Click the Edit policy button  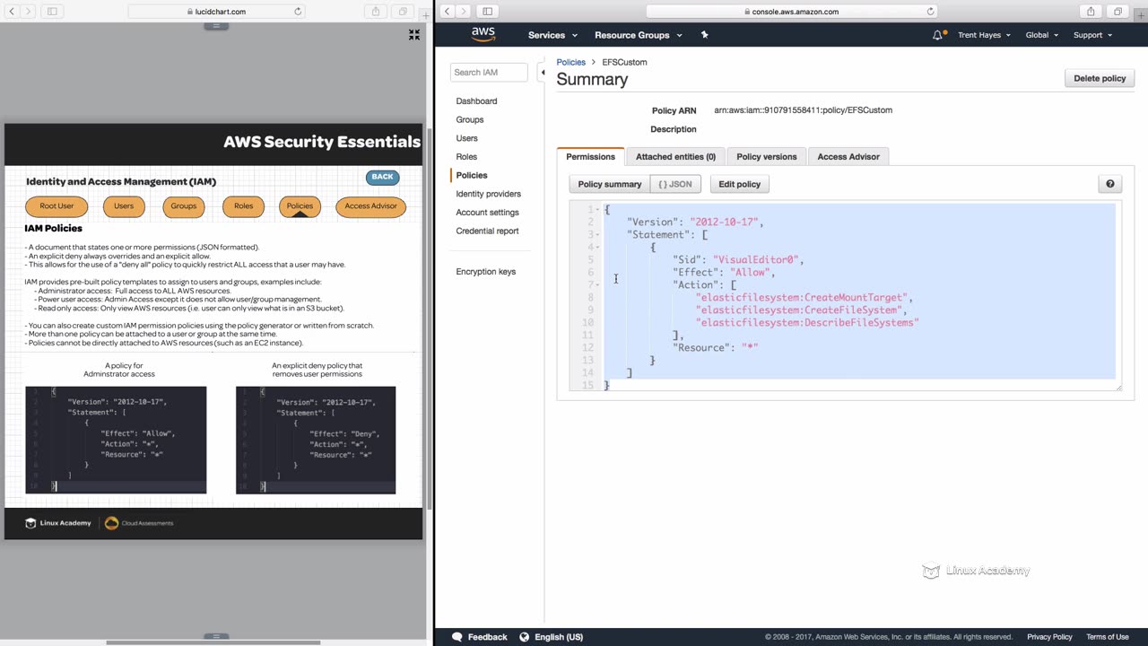pos(739,184)
